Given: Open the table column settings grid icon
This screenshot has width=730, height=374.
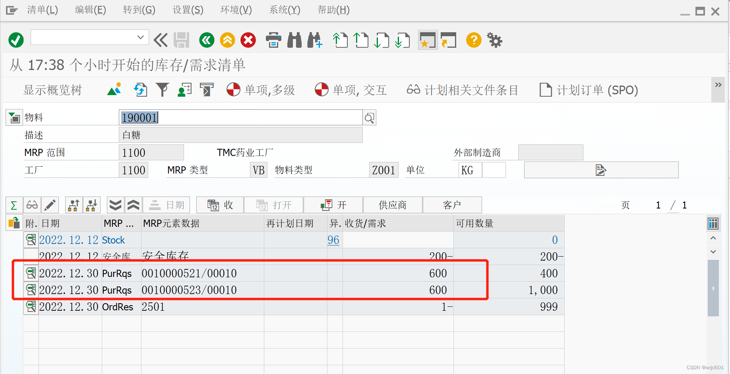Looking at the screenshot, I should (x=713, y=224).
